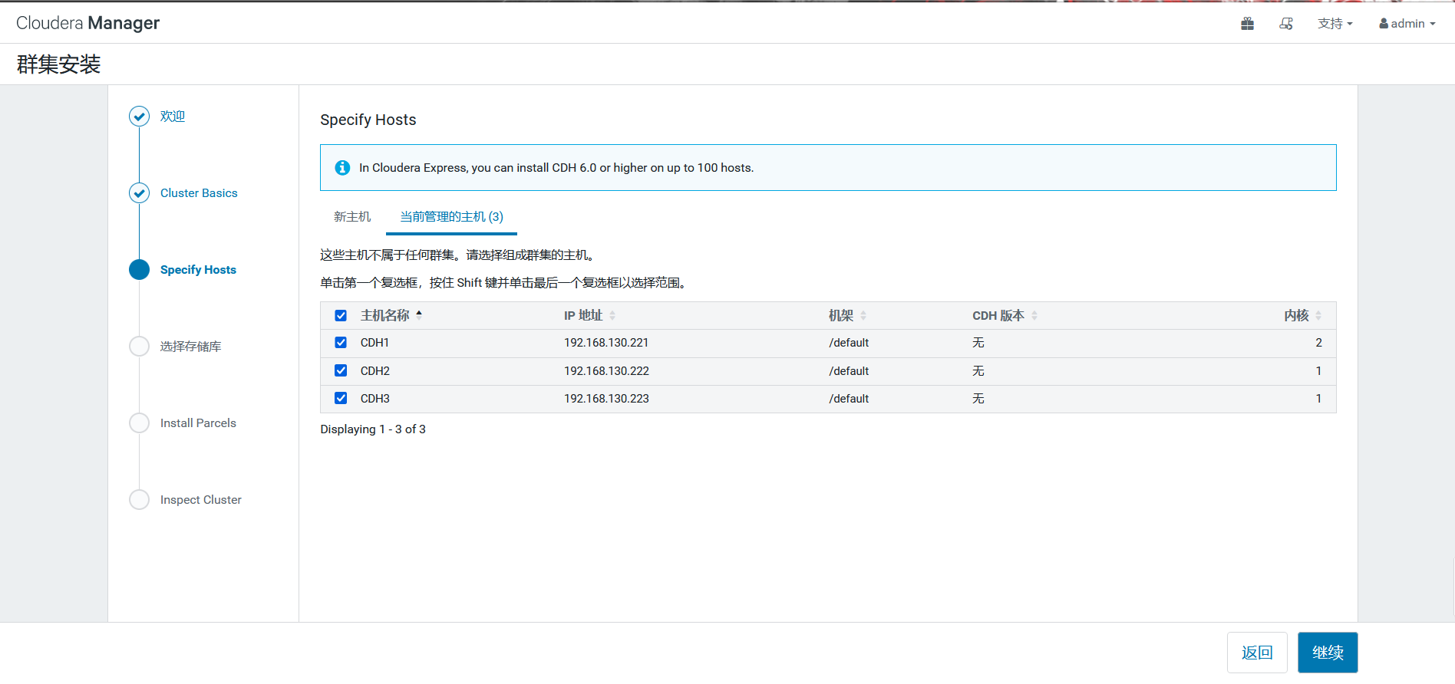
Task: Click the Inspect Cluster step label
Action: pos(201,500)
